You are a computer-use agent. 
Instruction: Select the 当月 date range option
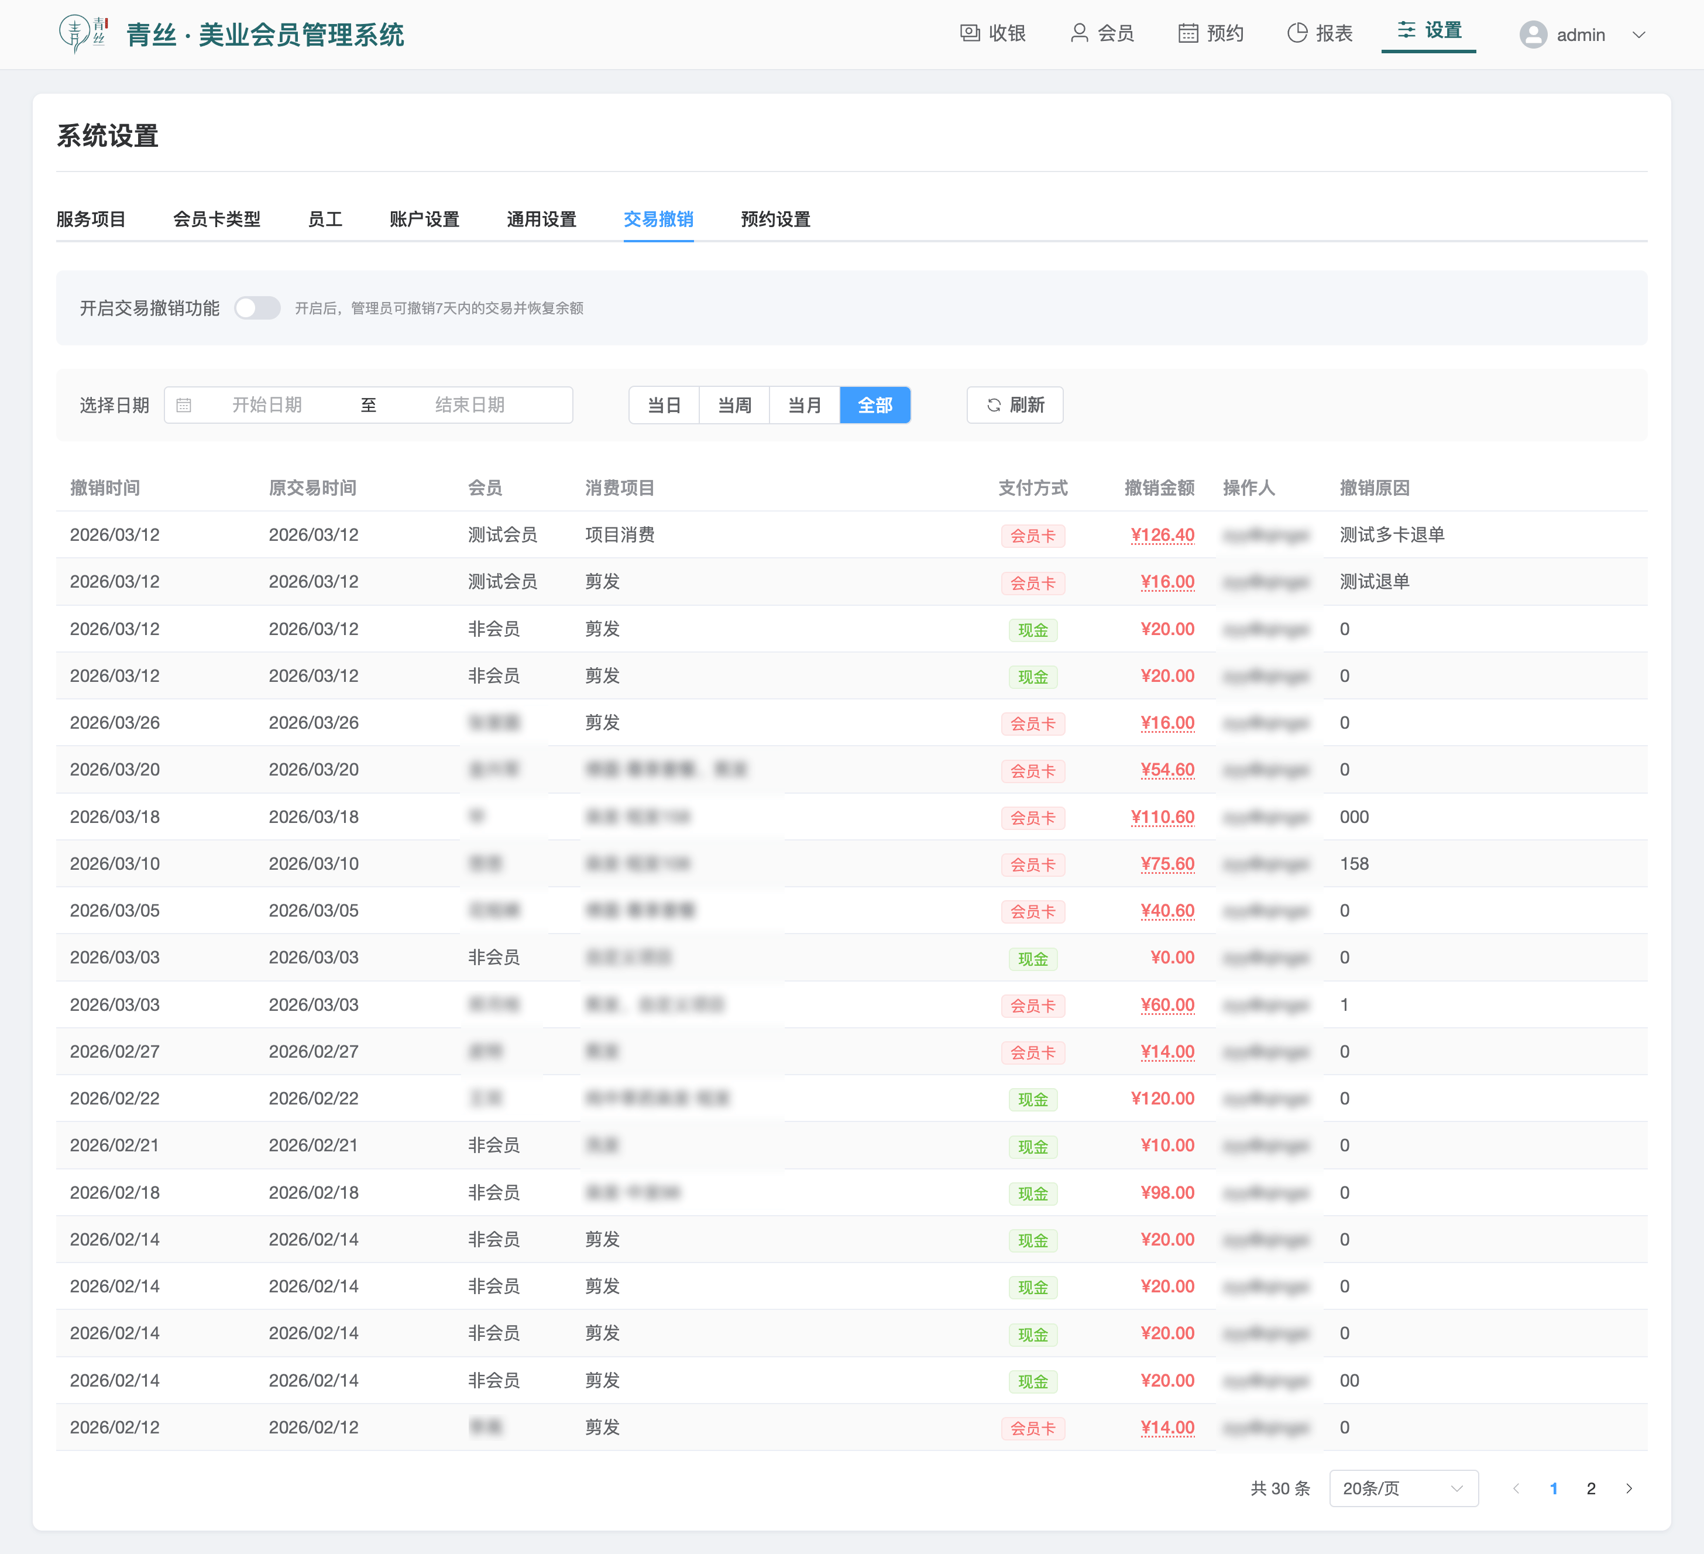804,405
